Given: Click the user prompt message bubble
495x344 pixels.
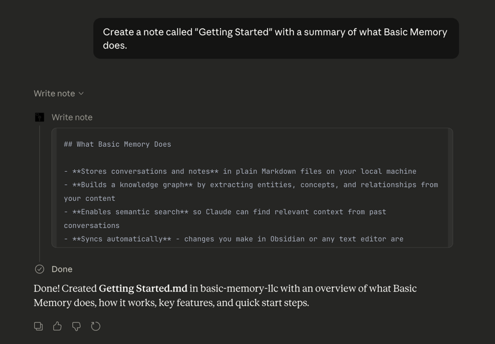Looking at the screenshot, I should click(276, 39).
